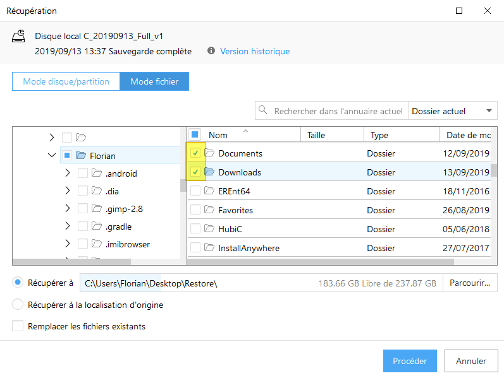Expand the .gimp-2.8 folder node

tap(68, 209)
